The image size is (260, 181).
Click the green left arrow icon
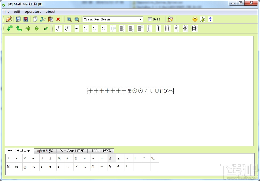pos(28,28)
